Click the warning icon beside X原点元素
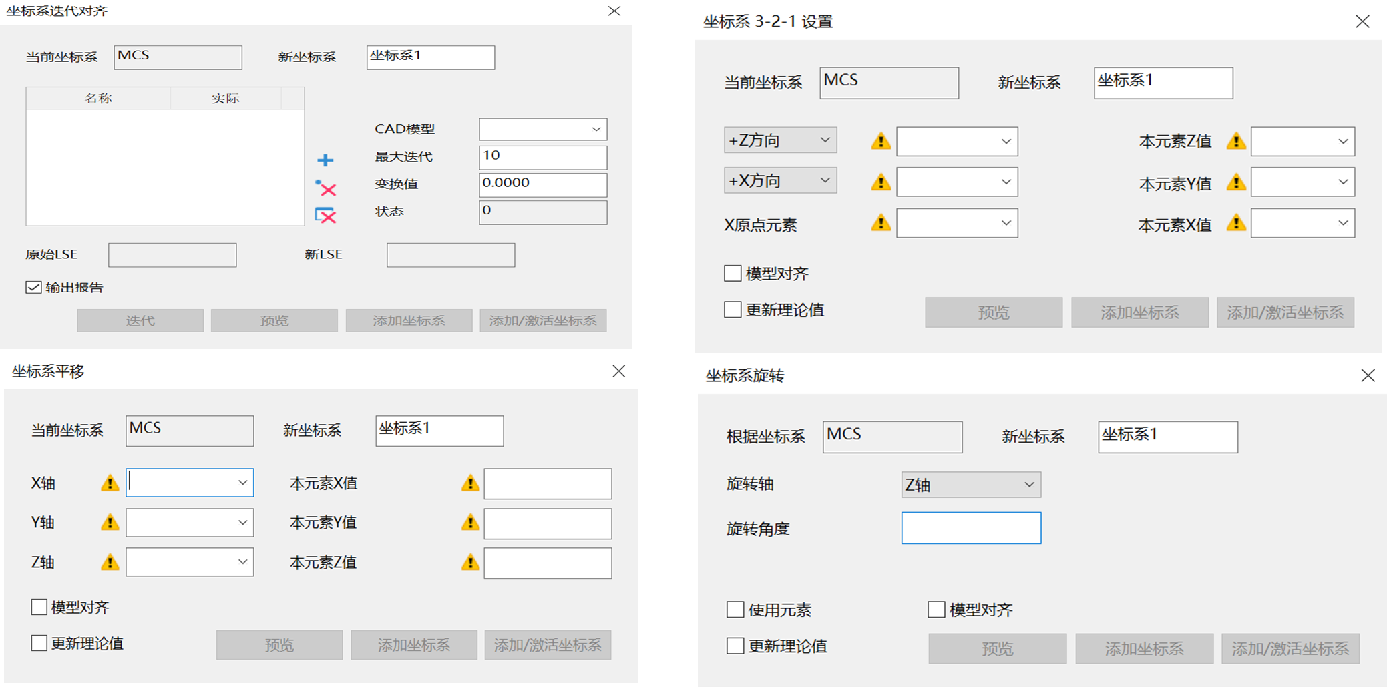This screenshot has width=1387, height=687. tap(881, 223)
